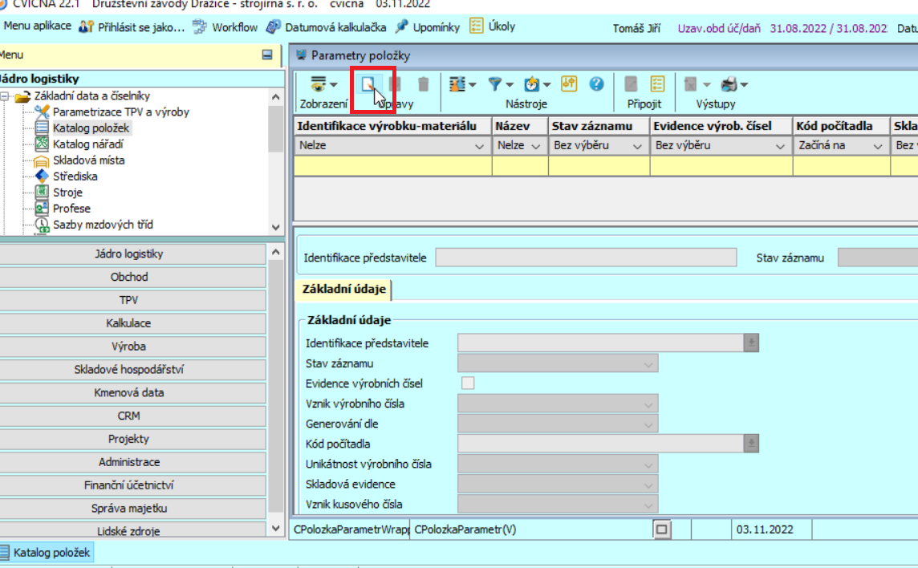
Task: Click the checklist icon in Připojit group
Action: [x=657, y=84]
